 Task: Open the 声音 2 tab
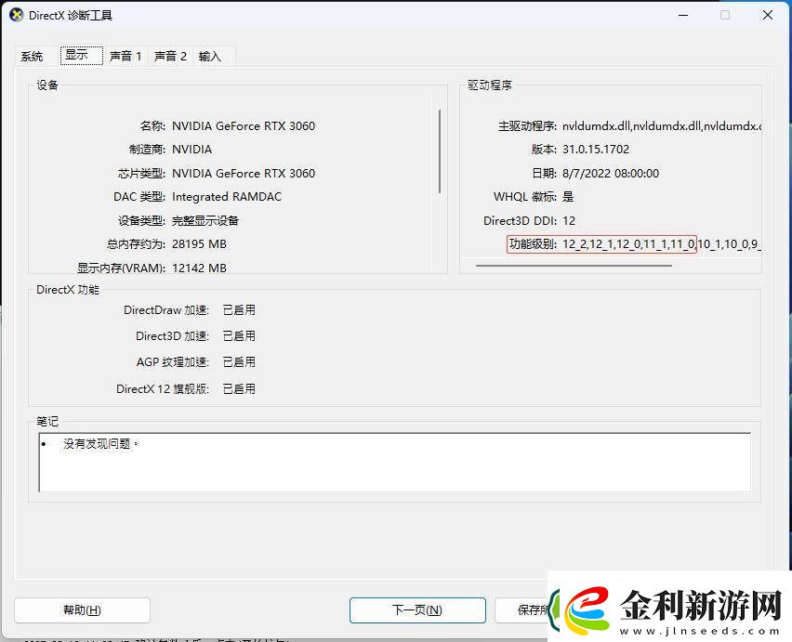click(x=169, y=56)
